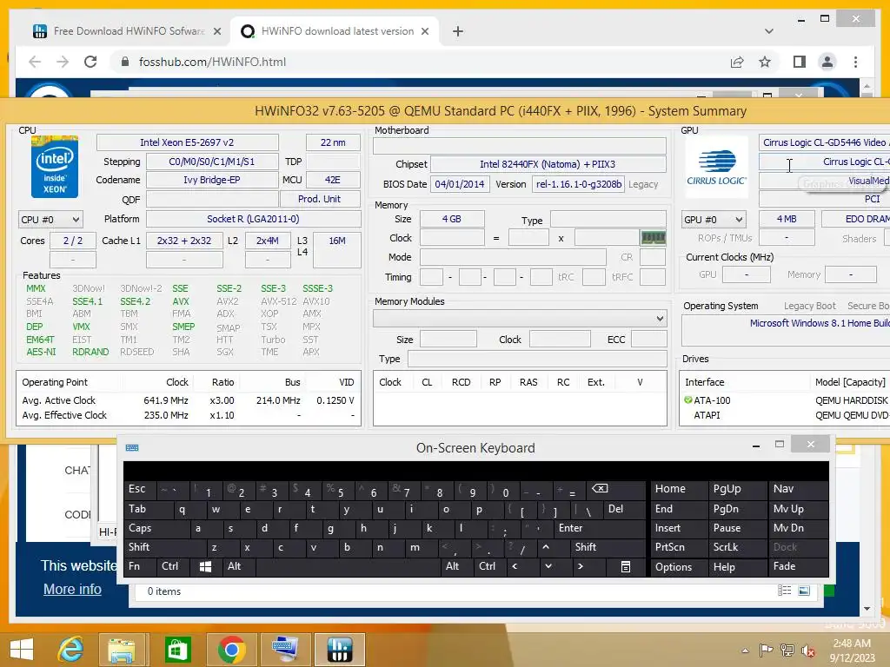Click the Cirrus Logic GPU logo
Image resolution: width=890 pixels, height=667 pixels.
717,167
